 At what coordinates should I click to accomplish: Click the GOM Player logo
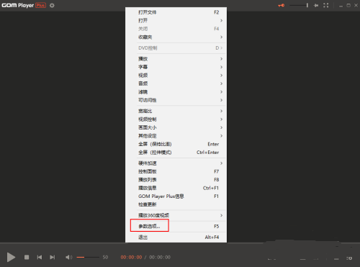[24, 5]
